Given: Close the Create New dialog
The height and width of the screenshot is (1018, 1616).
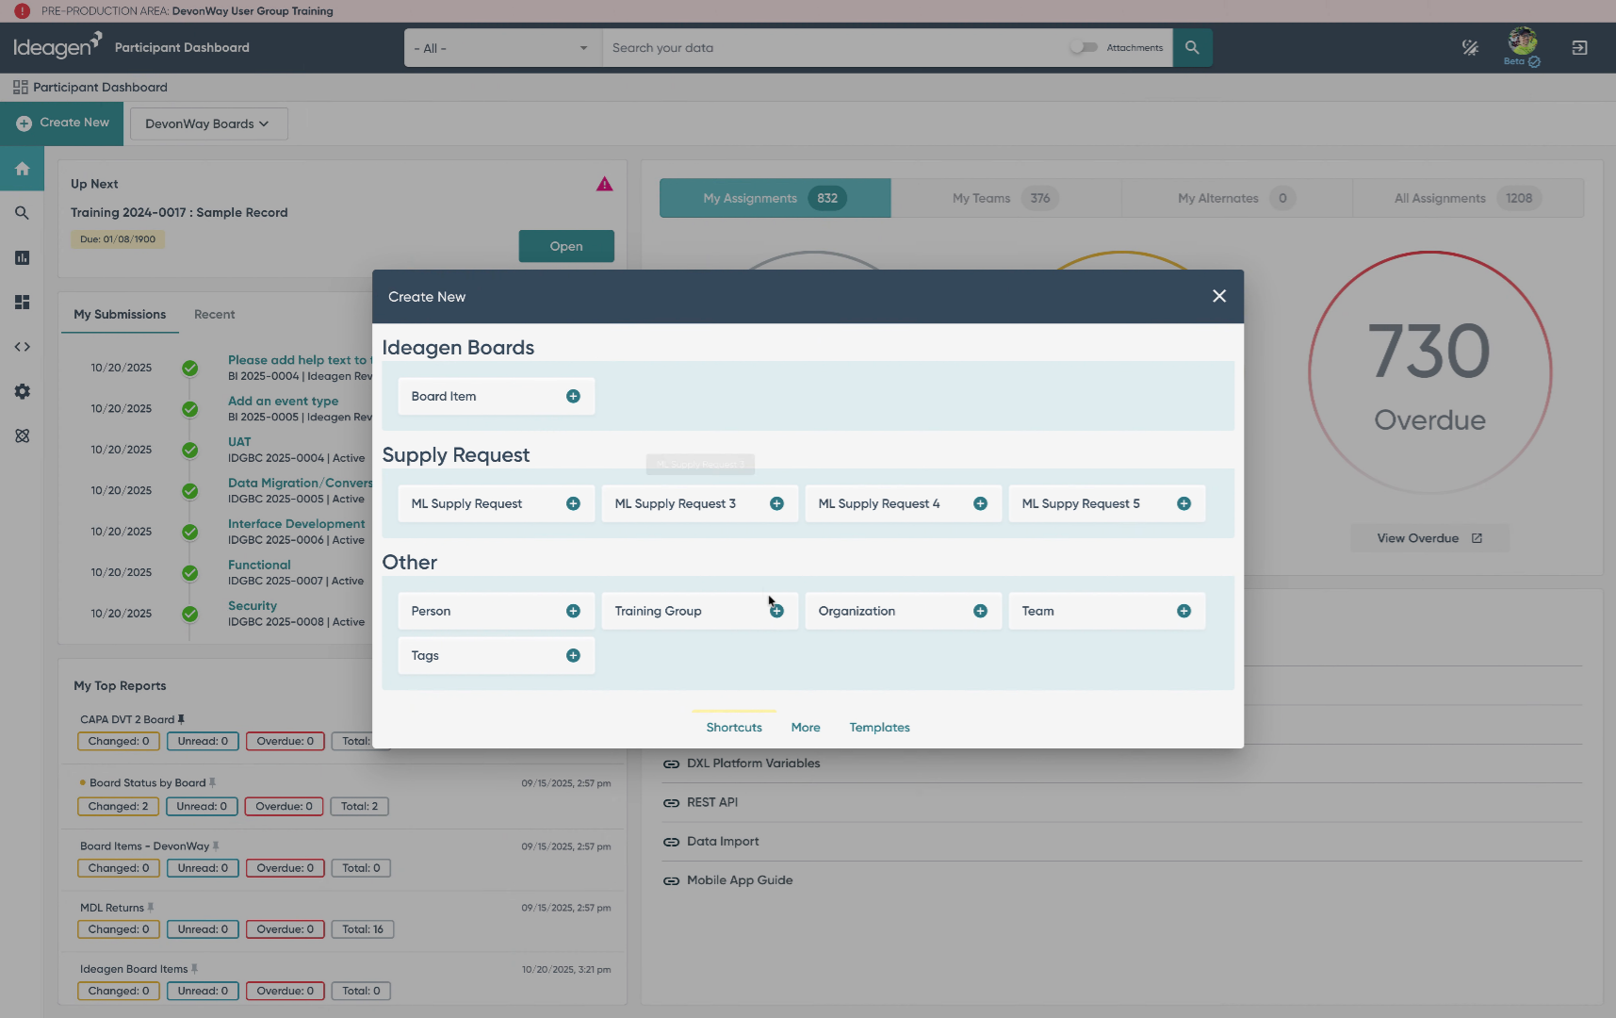Looking at the screenshot, I should click(1219, 296).
